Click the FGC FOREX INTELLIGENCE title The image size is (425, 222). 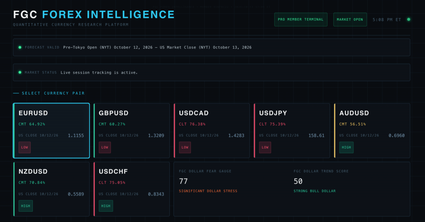pyautogui.click(x=94, y=14)
